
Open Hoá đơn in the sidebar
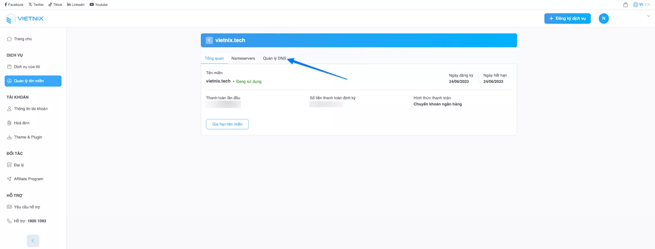pyautogui.click(x=21, y=123)
